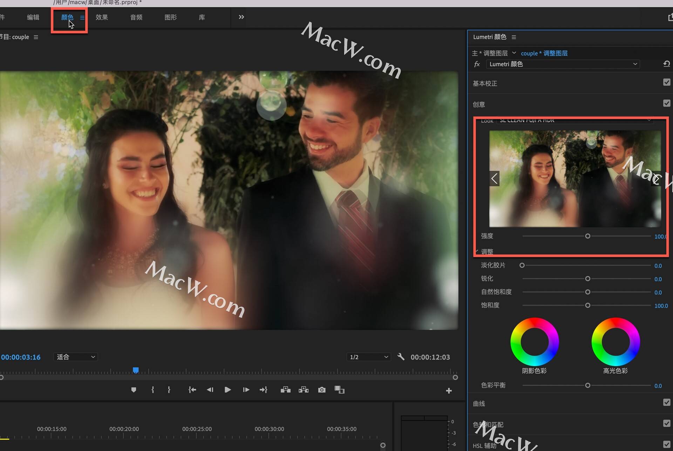Step forward one frame
The image size is (673, 451).
(246, 390)
